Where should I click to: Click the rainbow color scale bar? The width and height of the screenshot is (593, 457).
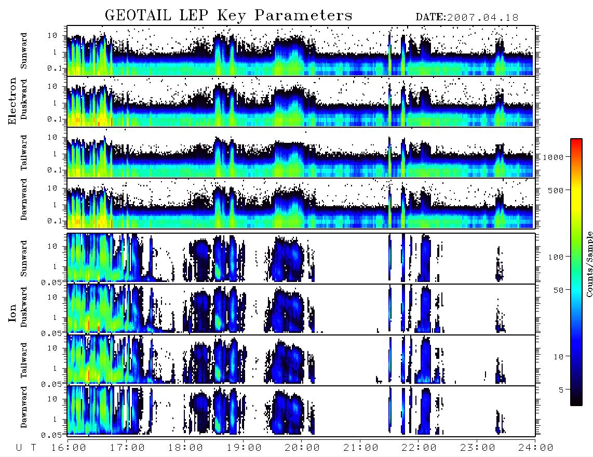click(576, 272)
